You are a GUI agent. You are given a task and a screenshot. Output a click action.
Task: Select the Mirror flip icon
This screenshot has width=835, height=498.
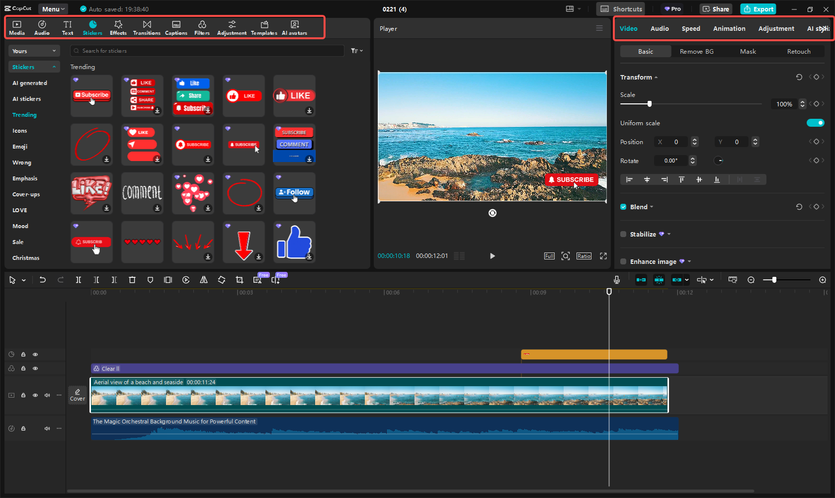pos(203,280)
